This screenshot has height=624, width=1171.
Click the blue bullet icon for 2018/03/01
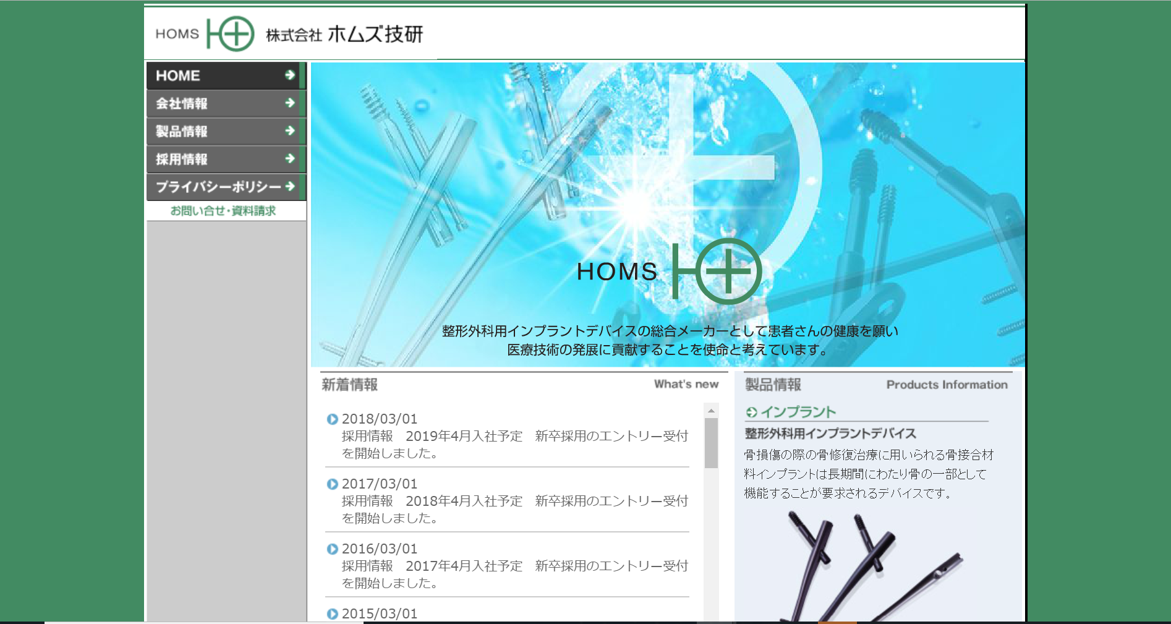[x=333, y=419]
